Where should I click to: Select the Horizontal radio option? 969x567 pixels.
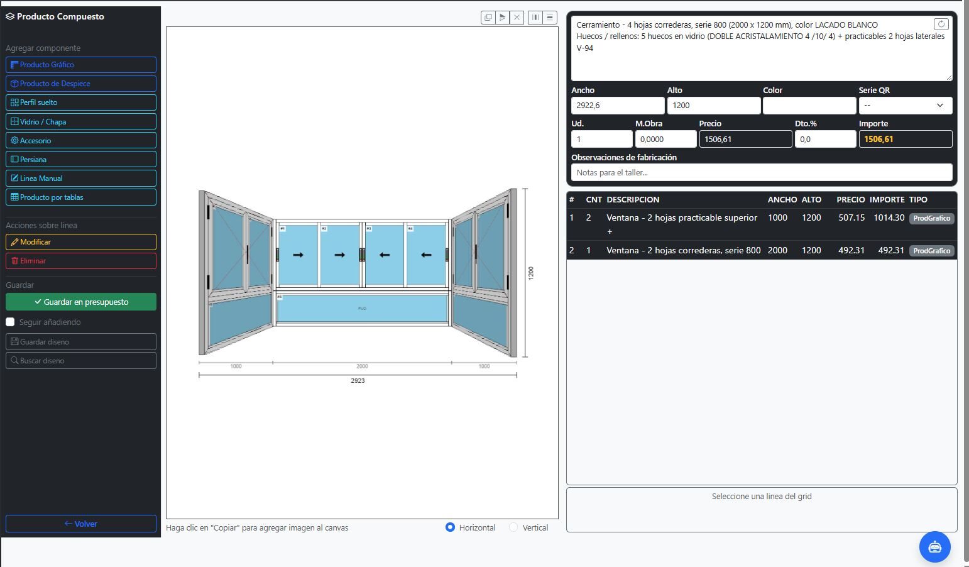[x=450, y=527]
